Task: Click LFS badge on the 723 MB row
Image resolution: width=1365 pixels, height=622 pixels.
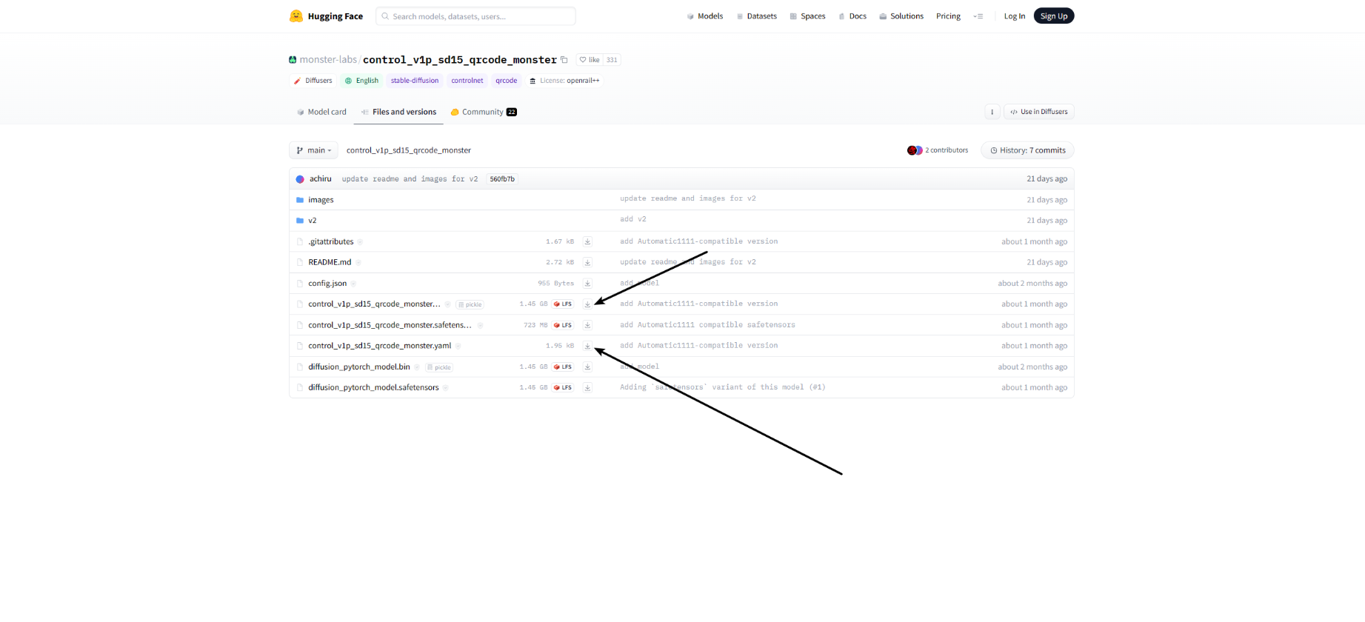Action: point(563,325)
